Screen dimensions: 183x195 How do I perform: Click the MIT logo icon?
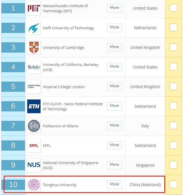click(x=34, y=8)
